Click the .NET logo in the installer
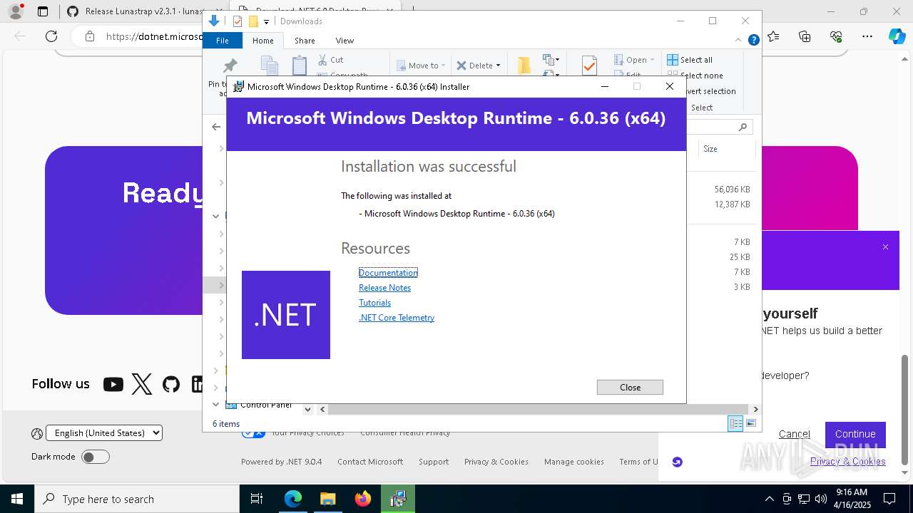 click(x=286, y=315)
